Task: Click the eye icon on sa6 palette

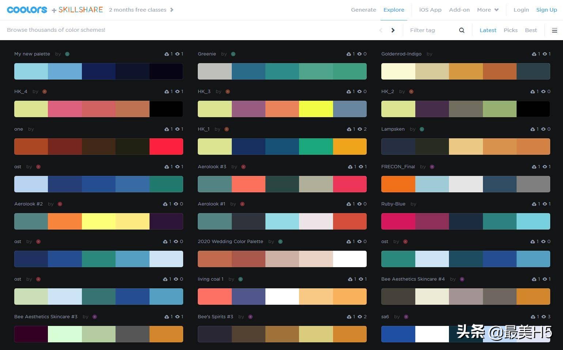Action: click(x=544, y=317)
